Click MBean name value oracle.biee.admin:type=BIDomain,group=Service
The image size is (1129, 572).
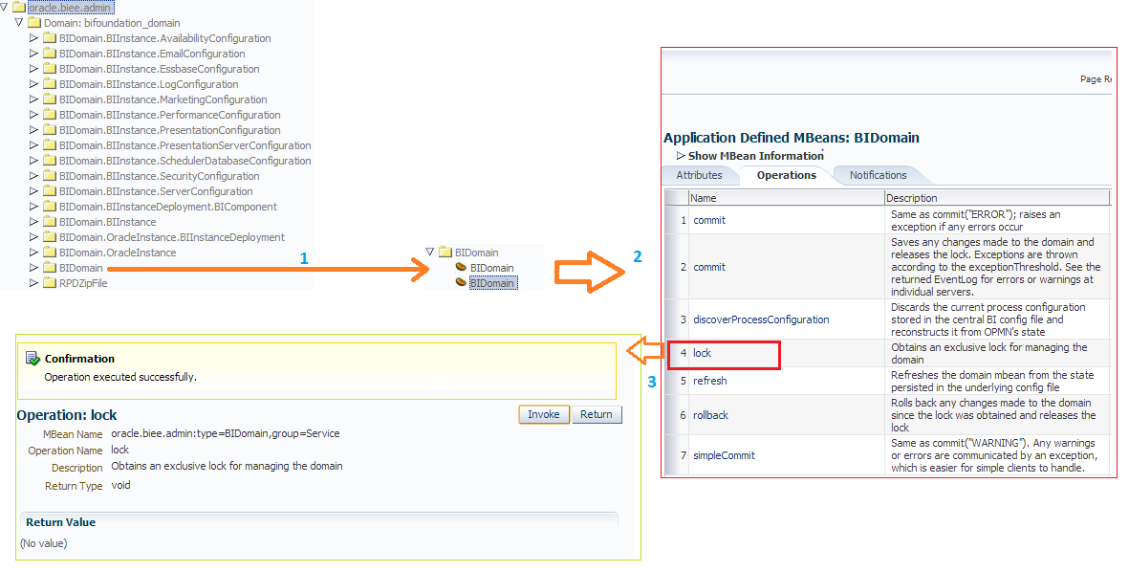[x=226, y=433]
